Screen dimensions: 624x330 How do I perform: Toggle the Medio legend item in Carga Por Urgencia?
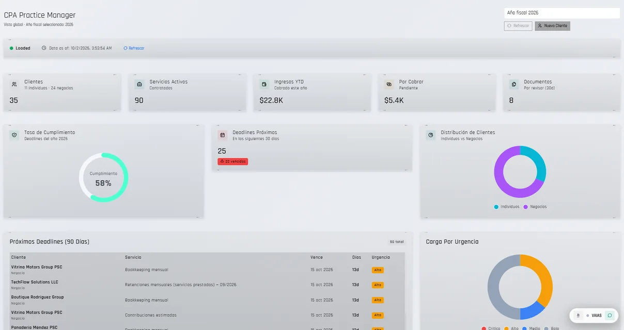click(x=532, y=328)
